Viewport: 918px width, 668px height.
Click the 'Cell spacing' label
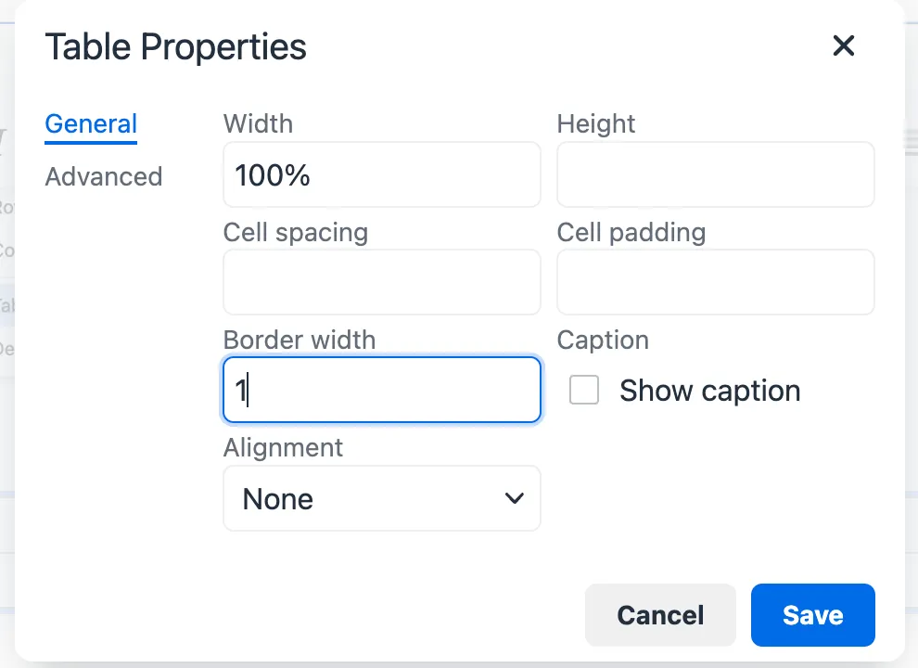tap(296, 232)
